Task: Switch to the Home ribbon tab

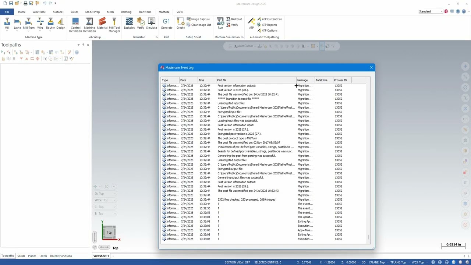Action: coord(22,12)
